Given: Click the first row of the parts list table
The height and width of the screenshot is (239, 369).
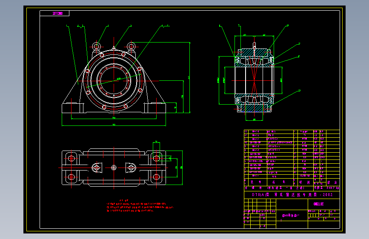Looking at the screenshot, I should 292,131.
